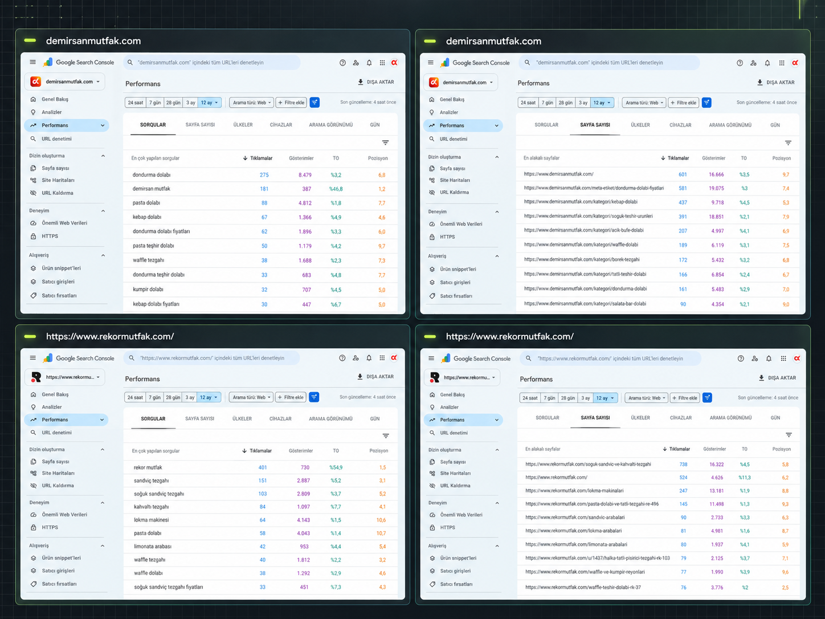Collapse Deneyim section in demirsanmutfak pages panel
This screenshot has height=619, width=825.
(497, 211)
